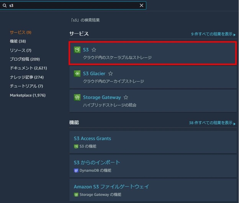
Task: Click the S3 Glacier snowflake icon
Action: pyautogui.click(x=77, y=74)
